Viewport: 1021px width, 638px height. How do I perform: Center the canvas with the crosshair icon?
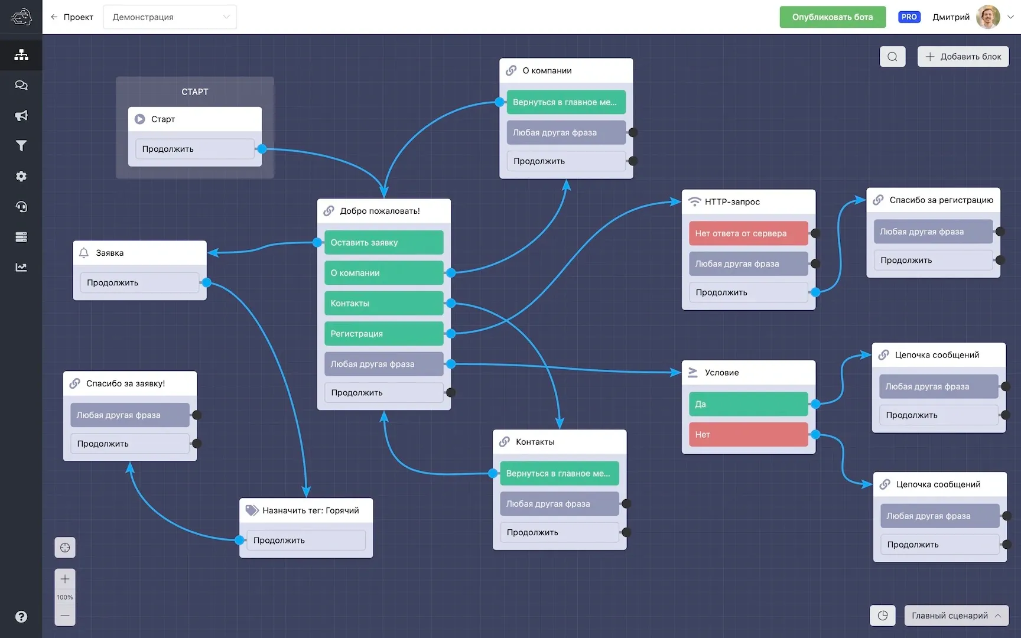[65, 548]
